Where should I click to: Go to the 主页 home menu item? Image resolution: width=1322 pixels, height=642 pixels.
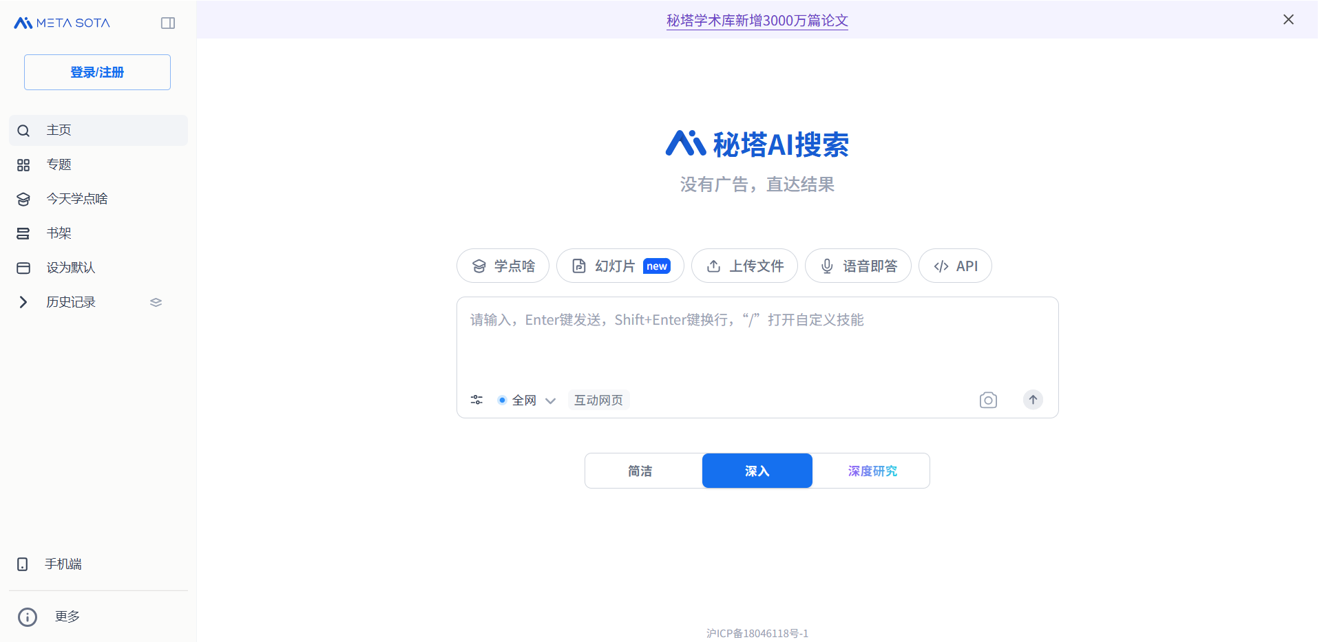[58, 130]
